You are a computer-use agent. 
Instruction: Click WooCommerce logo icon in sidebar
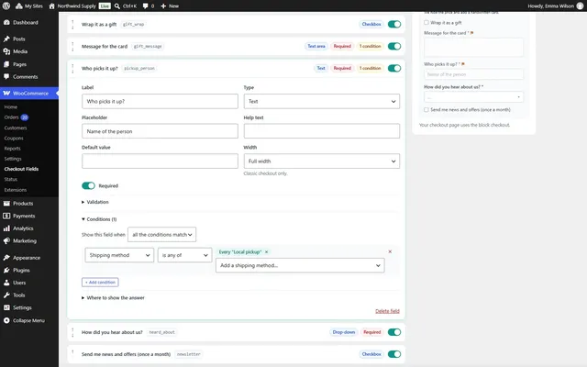[x=6, y=94]
